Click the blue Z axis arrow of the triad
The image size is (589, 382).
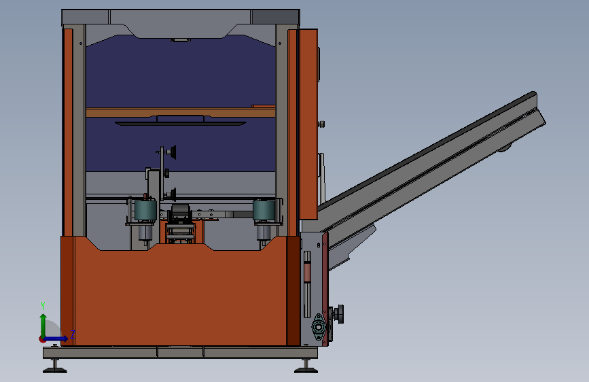pos(56,338)
